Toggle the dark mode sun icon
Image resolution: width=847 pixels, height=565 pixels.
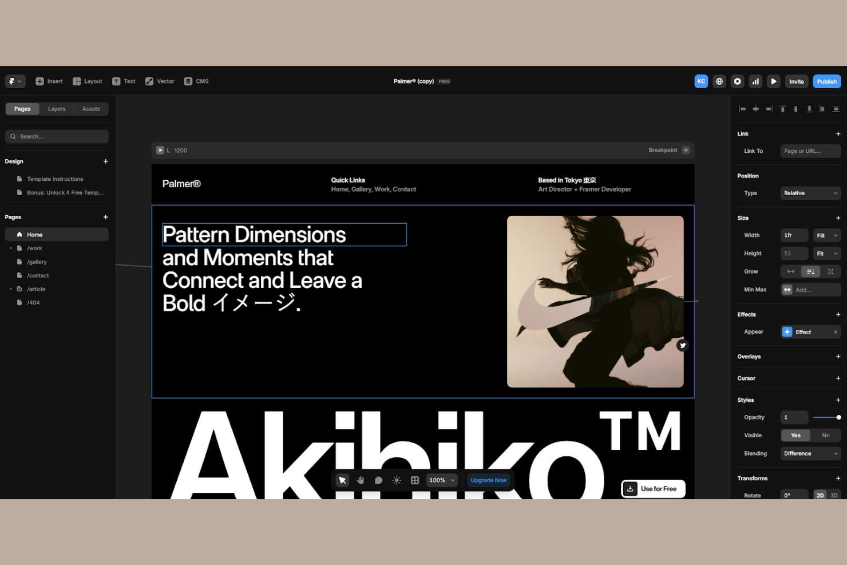397,480
